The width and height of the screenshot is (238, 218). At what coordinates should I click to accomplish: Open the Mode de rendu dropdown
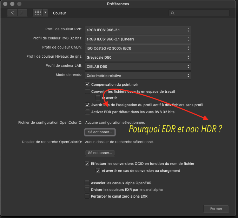pos(138,76)
